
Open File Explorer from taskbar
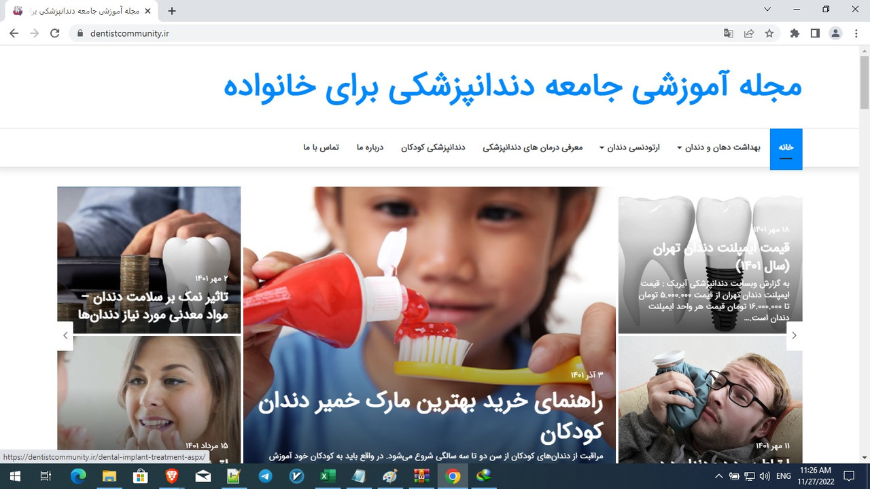(111, 476)
